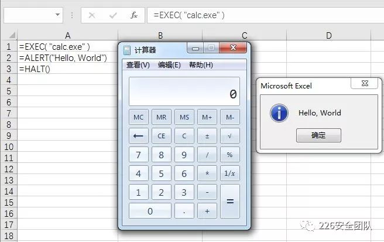Open the calculator 帮助(H) menu
This screenshot has width=384, height=242.
(201, 65)
